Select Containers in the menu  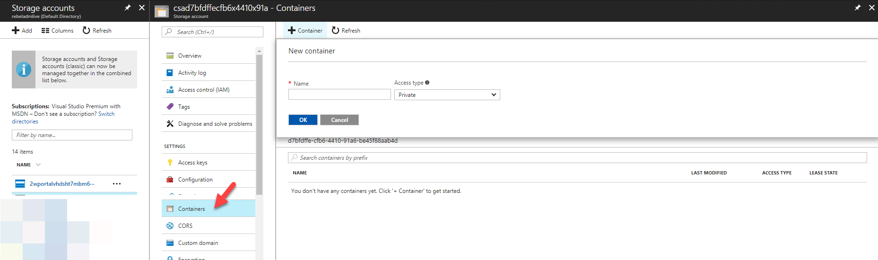tap(209, 209)
